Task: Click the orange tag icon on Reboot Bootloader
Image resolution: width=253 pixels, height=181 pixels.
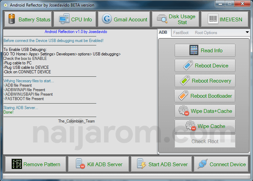Action: point(183,95)
